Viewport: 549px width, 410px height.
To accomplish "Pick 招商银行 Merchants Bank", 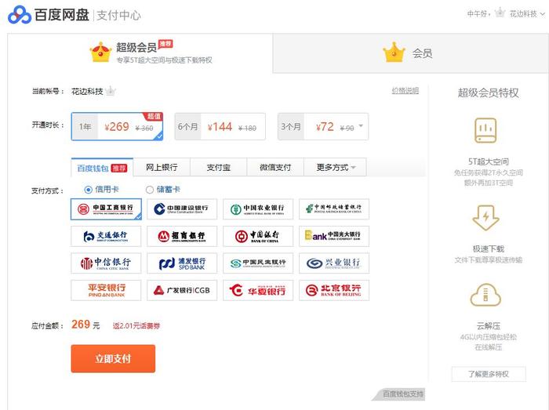I will (182, 236).
